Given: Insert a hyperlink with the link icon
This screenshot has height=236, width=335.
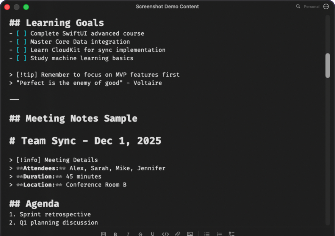Looking at the screenshot, I should (178, 234).
